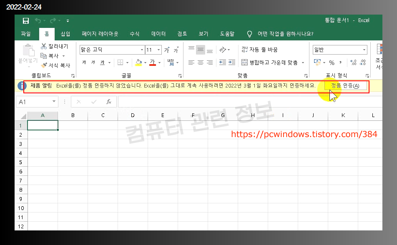Image resolution: width=397 pixels, height=245 pixels.
Task: Click the borders icon
Action: pyautogui.click(x=121, y=62)
